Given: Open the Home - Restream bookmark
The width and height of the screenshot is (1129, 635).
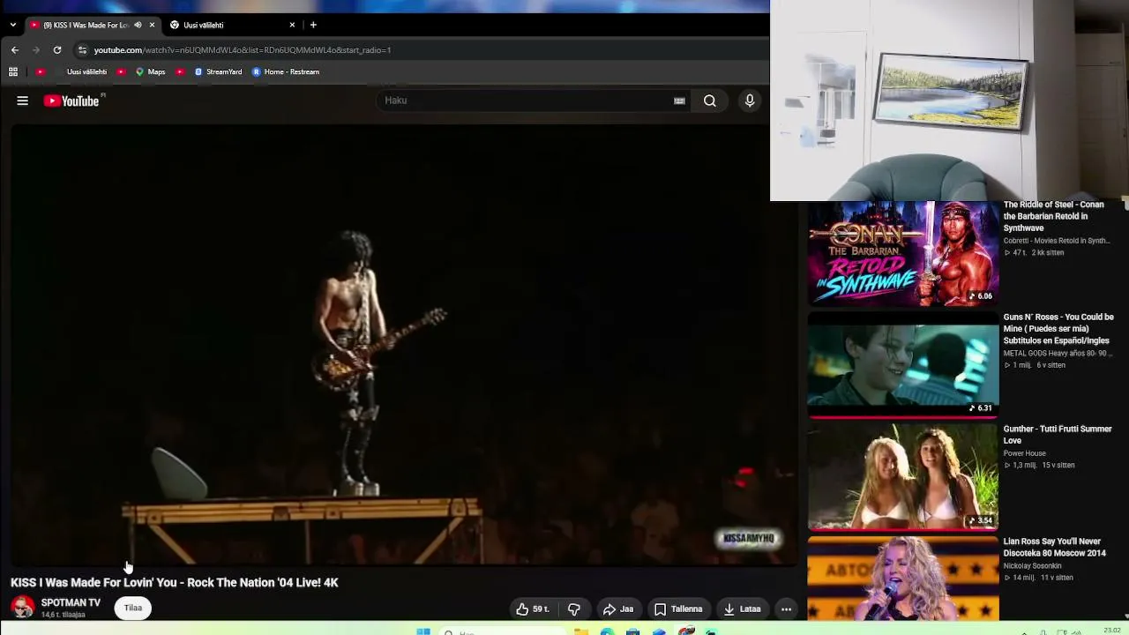Looking at the screenshot, I should click(286, 71).
